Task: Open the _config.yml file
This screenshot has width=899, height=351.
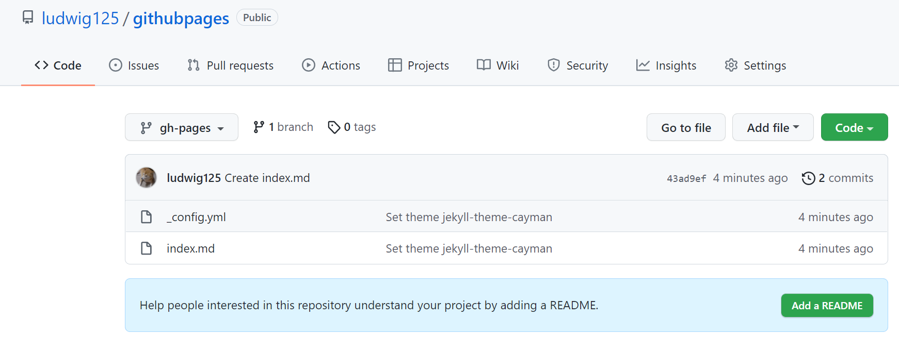Action: (196, 217)
